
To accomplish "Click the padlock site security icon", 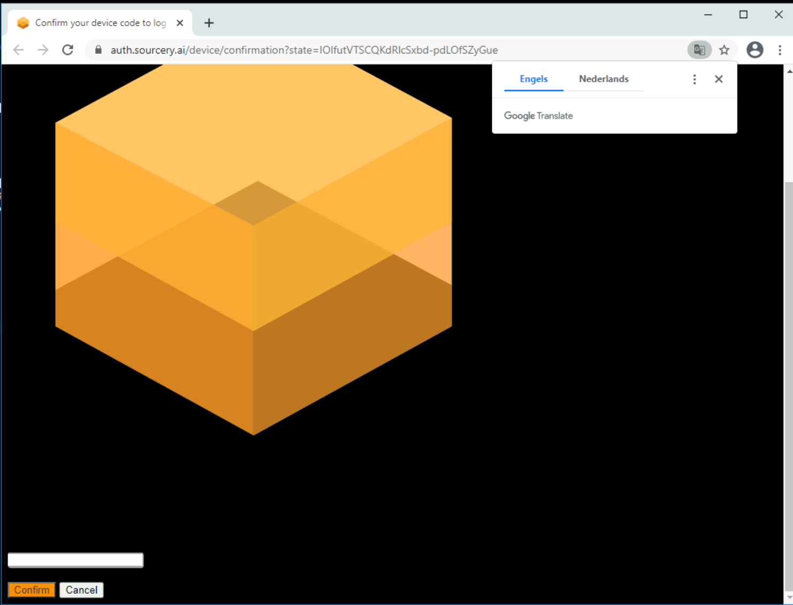I will coord(98,50).
